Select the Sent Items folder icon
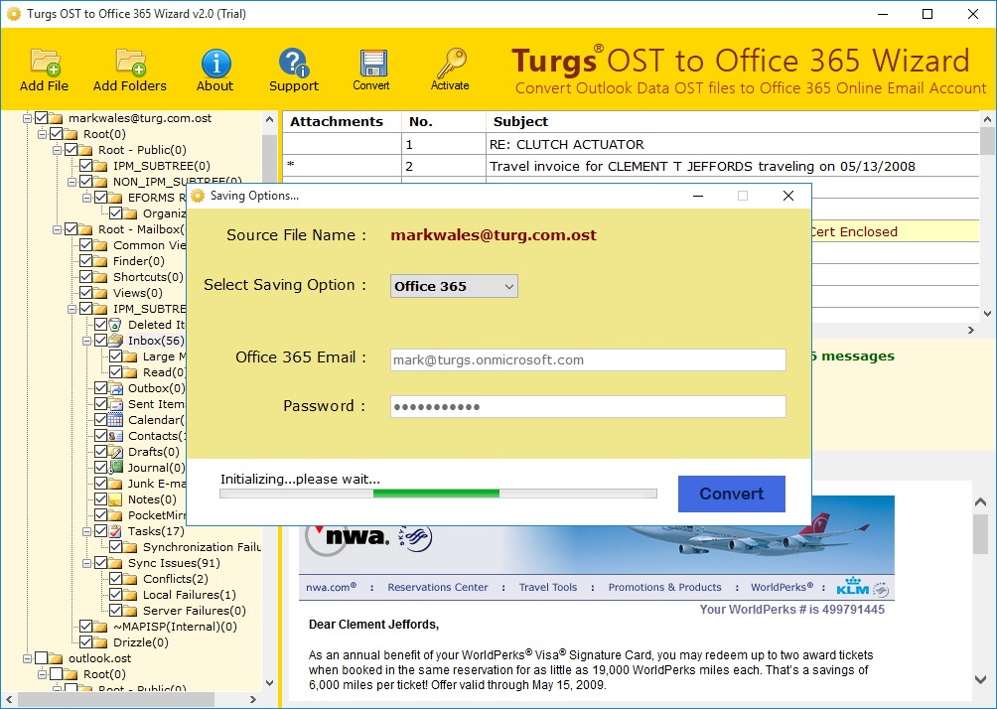997x709 pixels. [116, 404]
